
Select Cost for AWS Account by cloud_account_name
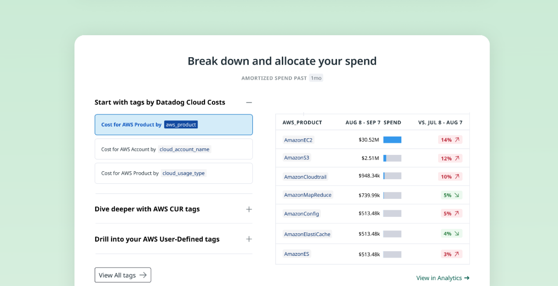173,149
